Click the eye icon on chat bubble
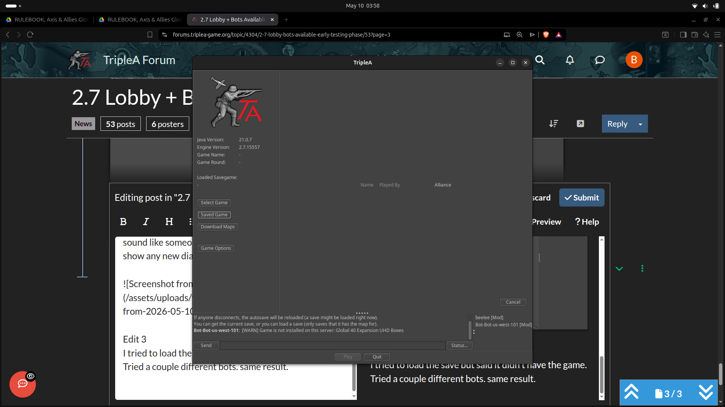The image size is (725, 407). pos(31,376)
